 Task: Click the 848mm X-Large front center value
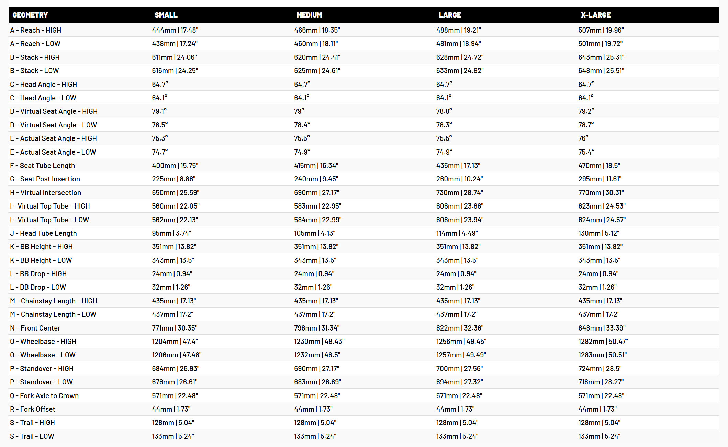[x=602, y=328]
